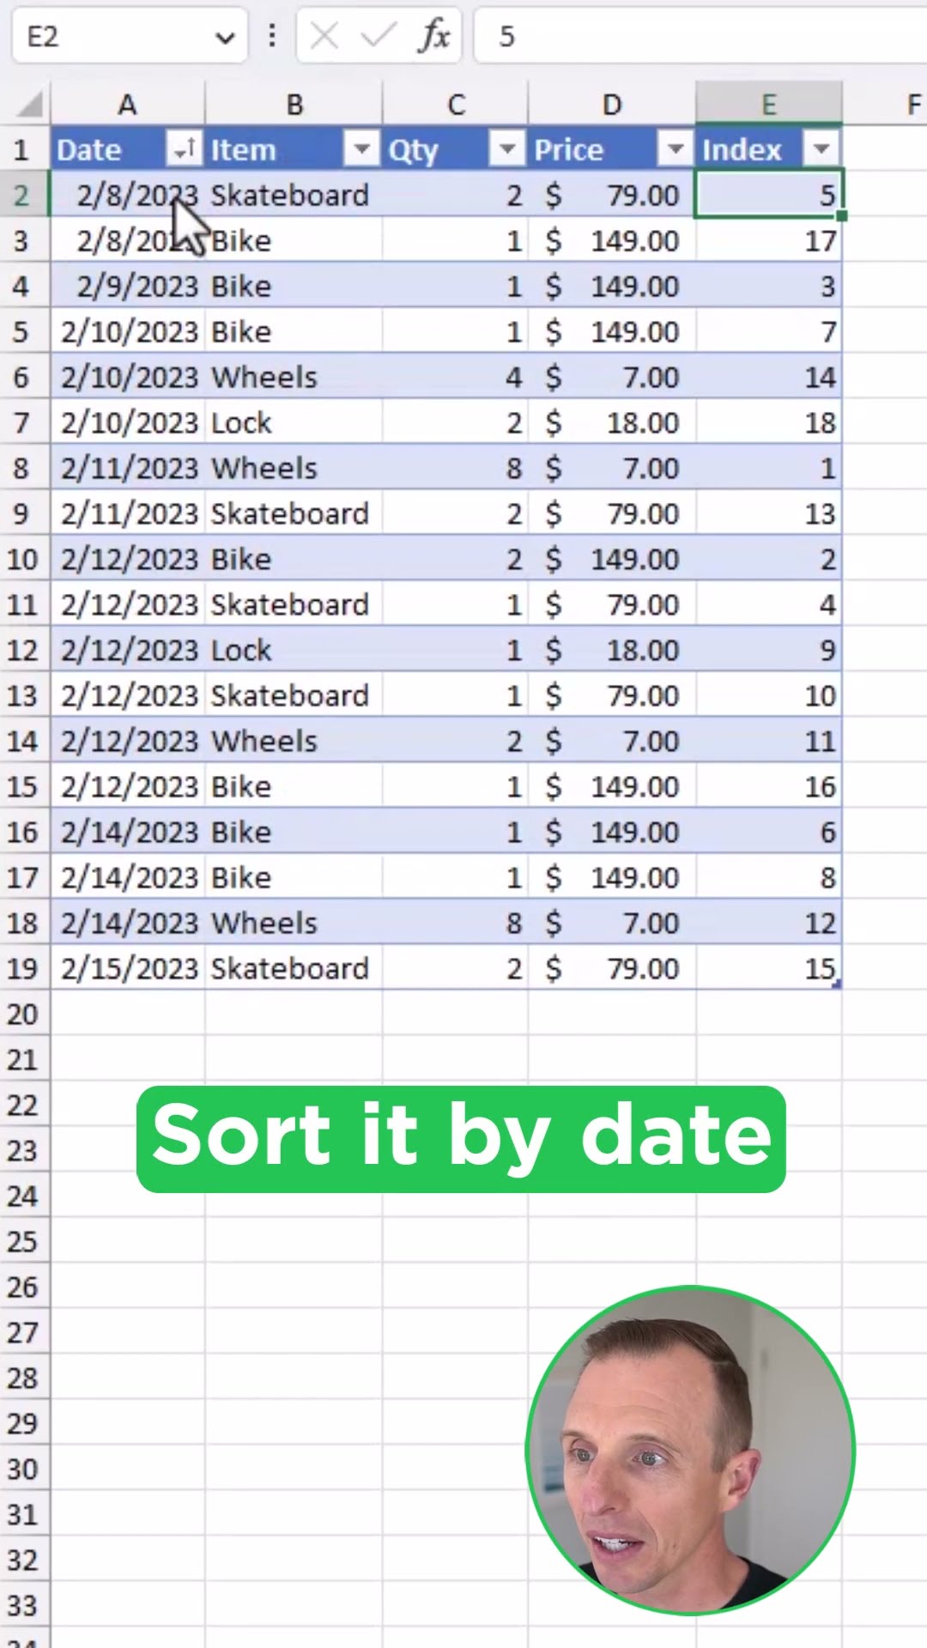Screen dimensions: 927x1648
Task: Click the Lock item cell in row 12
Action: click(x=292, y=651)
